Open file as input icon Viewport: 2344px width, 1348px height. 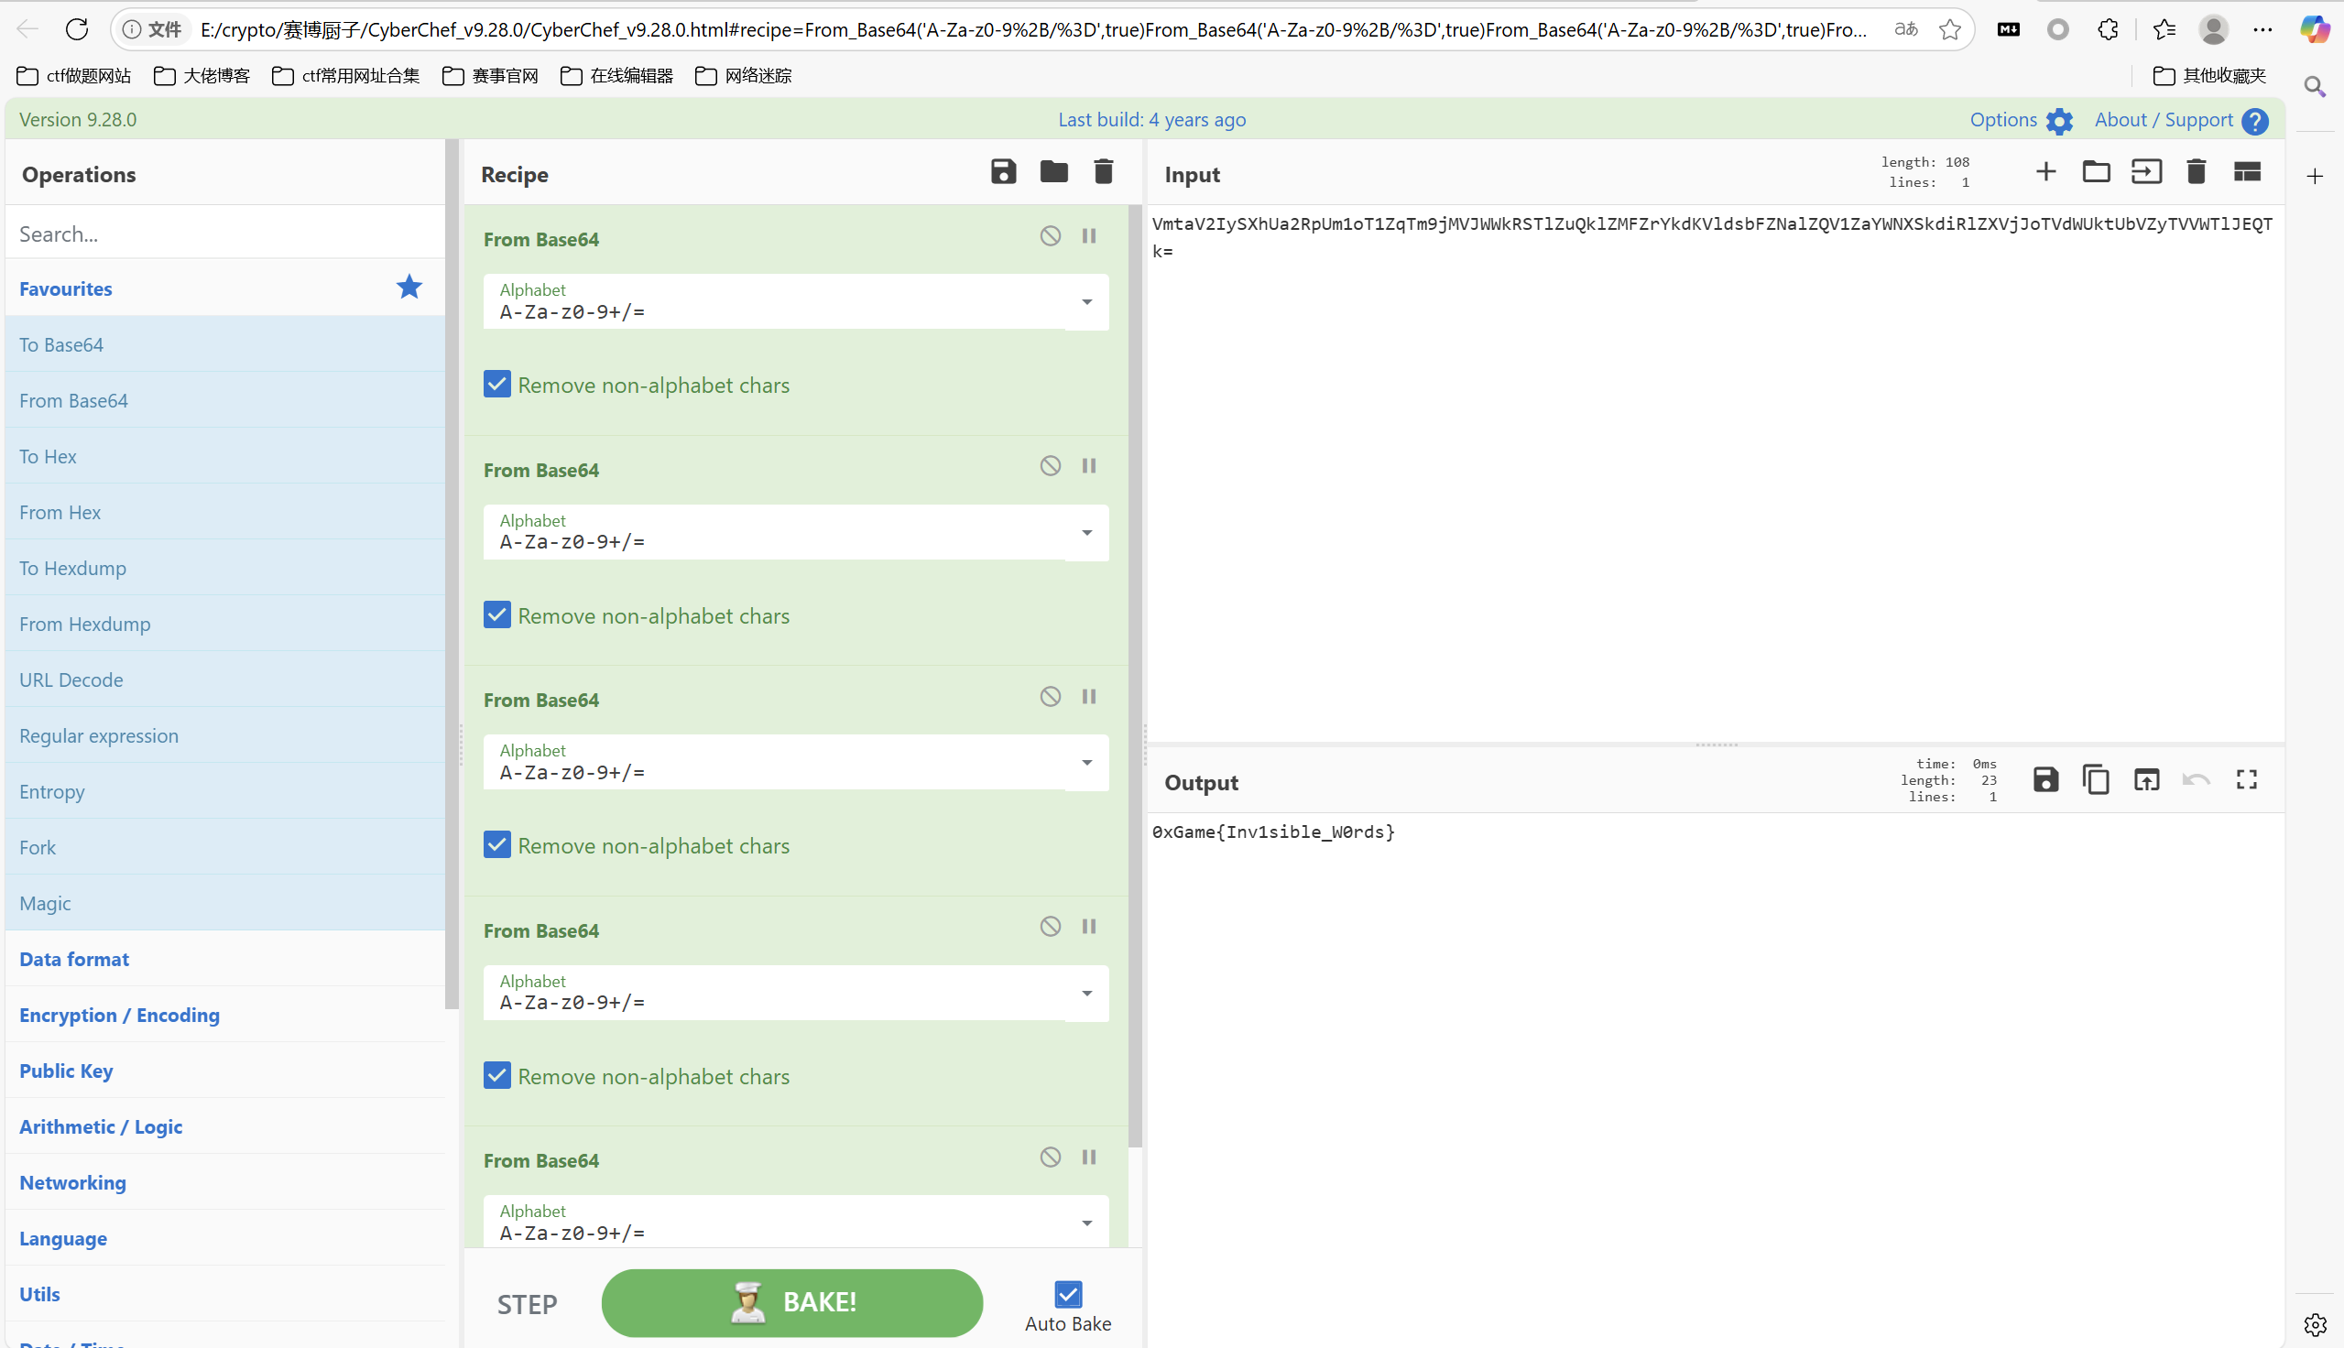[2146, 172]
